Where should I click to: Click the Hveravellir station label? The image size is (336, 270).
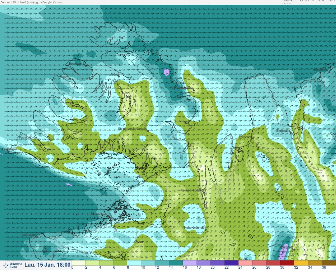(286, 247)
